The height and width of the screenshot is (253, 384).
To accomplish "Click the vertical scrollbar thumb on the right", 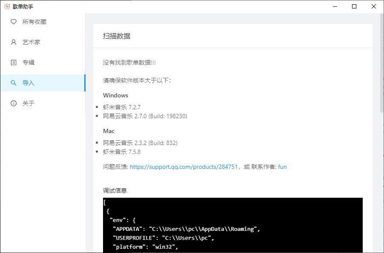I will click(x=382, y=63).
